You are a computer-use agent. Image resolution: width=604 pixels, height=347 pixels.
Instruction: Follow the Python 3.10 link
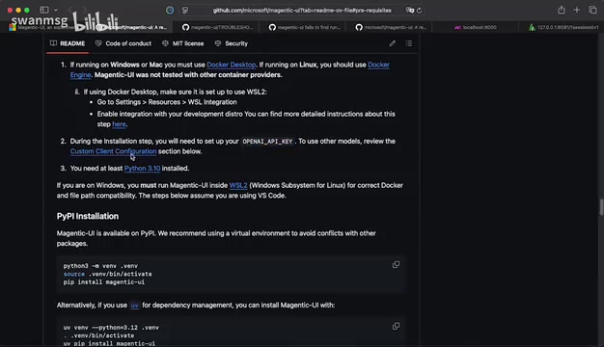[142, 168]
